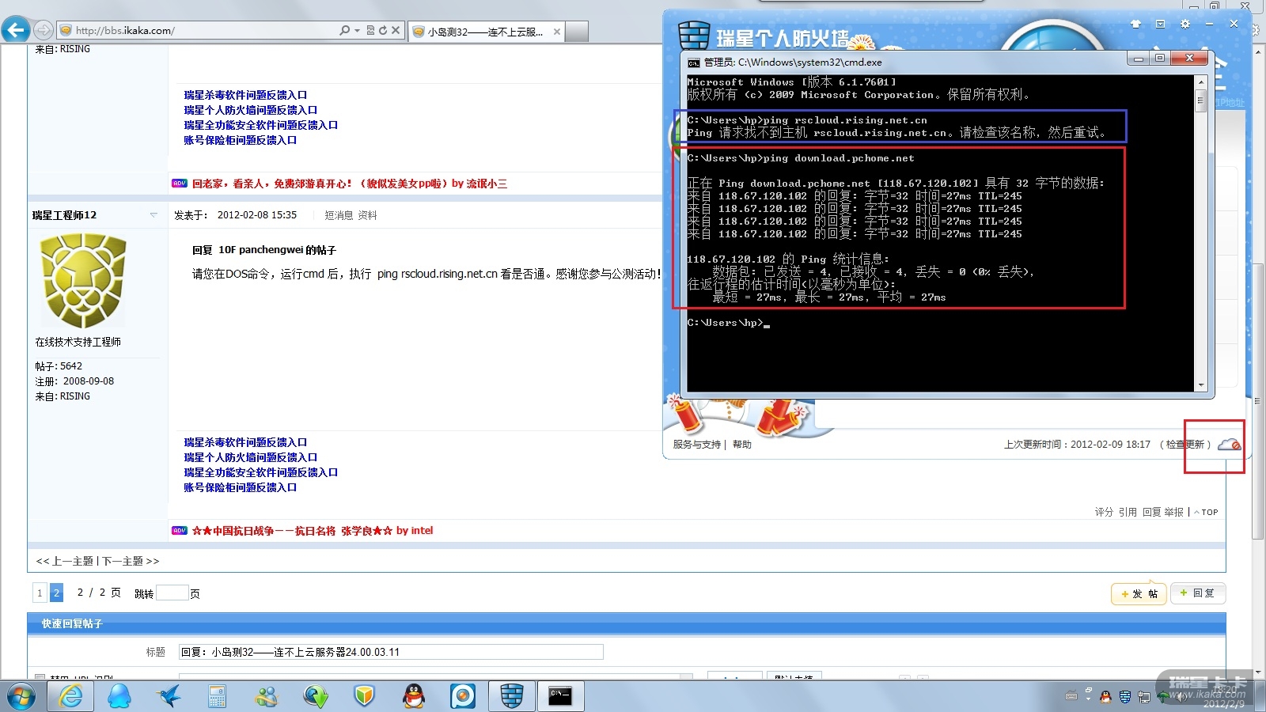Screen dimensions: 1266x712
Task: Click the quick reply 标题 input field
Action: 391,652
